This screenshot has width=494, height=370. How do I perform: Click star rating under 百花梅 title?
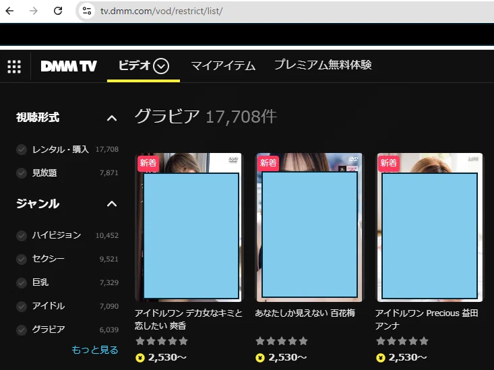click(282, 341)
